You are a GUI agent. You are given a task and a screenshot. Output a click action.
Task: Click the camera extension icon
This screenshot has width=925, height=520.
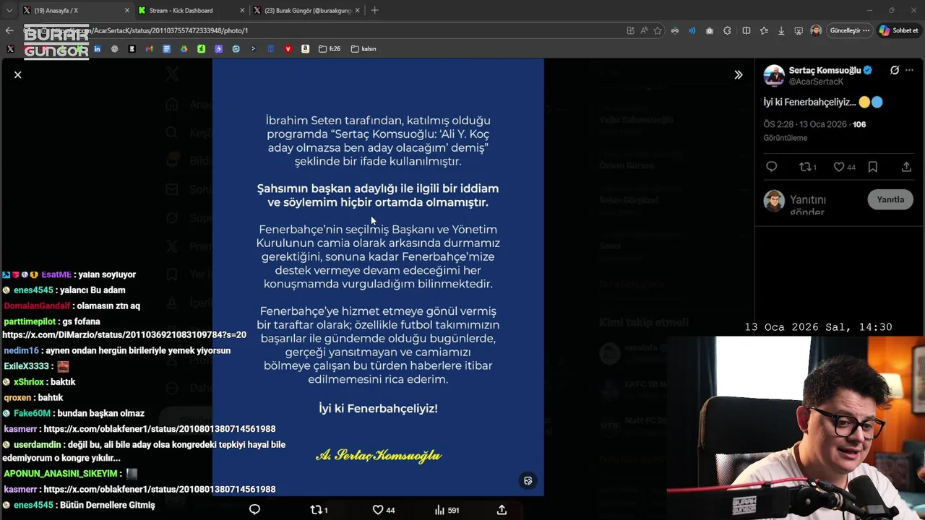click(x=710, y=30)
